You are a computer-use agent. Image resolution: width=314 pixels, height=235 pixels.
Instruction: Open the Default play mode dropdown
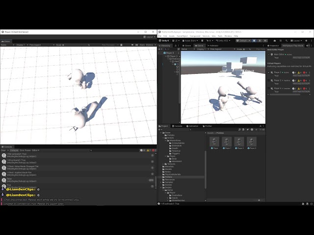tap(243, 41)
